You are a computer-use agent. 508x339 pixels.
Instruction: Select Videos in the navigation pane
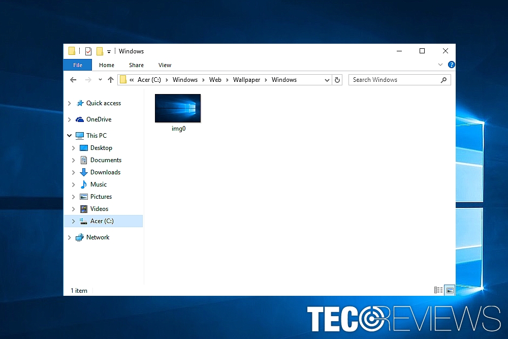coord(99,209)
